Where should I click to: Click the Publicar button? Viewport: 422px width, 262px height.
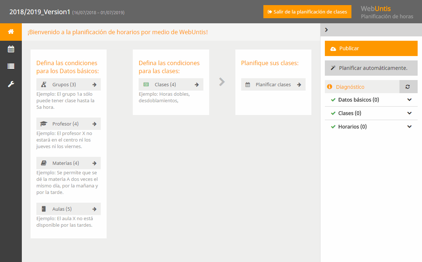tap(371, 48)
